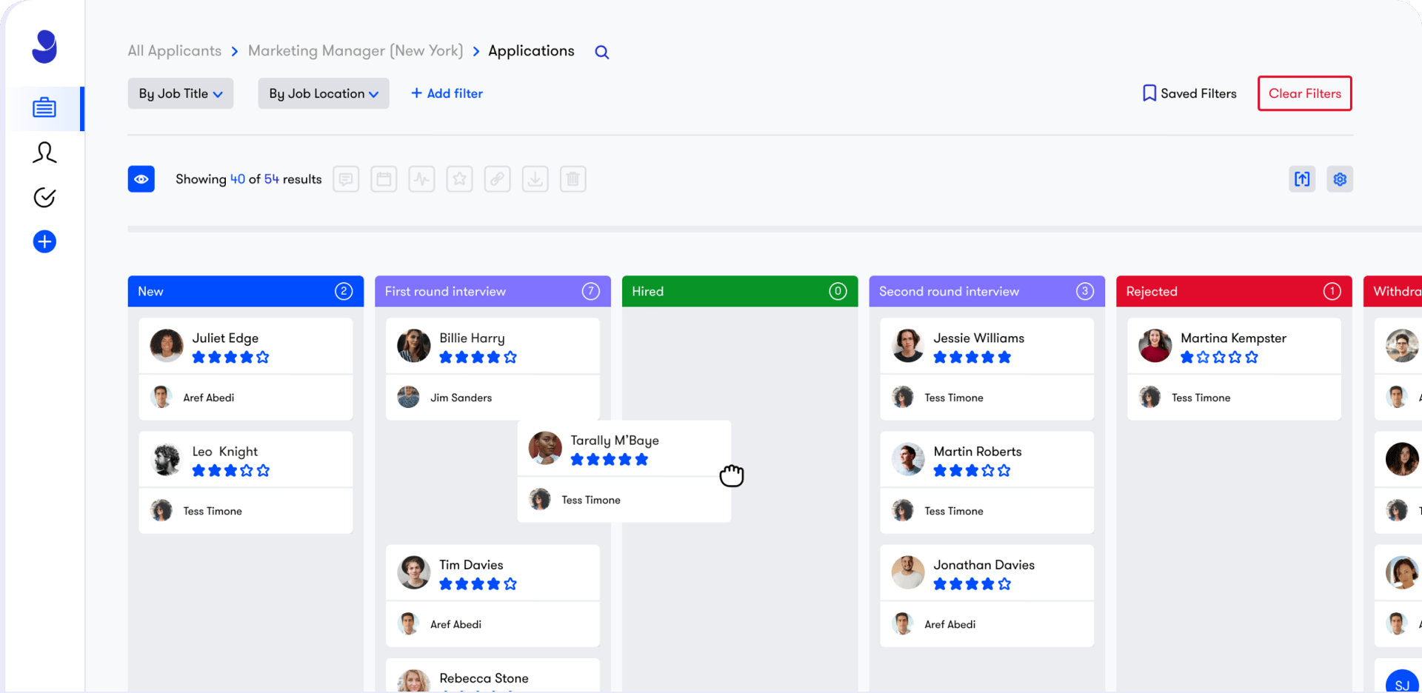Open Rebecca Stone's applicant card name
1422x693 pixels.
point(484,678)
